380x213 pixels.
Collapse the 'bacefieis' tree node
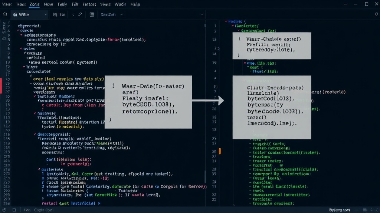click(35, 113)
